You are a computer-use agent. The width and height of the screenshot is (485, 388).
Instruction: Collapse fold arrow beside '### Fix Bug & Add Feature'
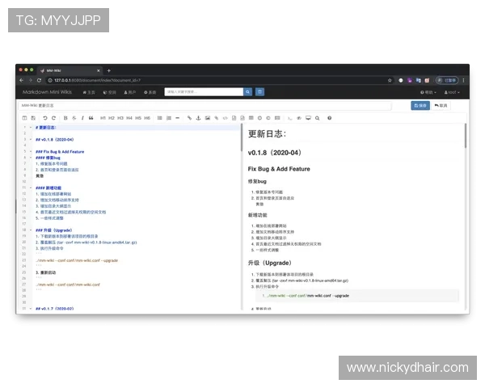pos(31,151)
